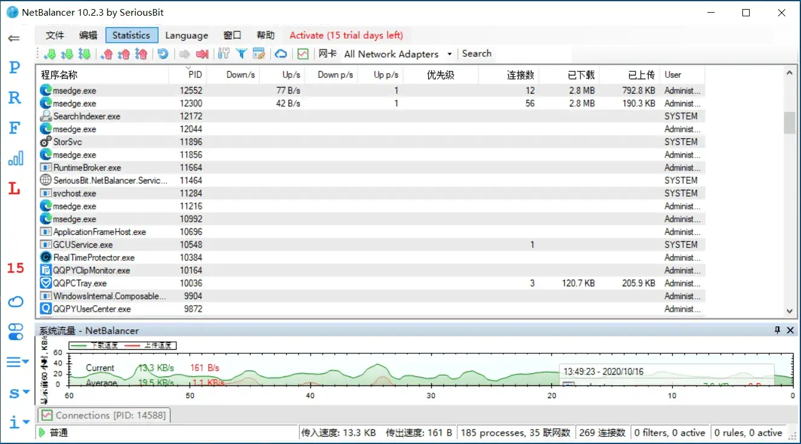Click the high download priority triple-arrow icon
This screenshot has height=444, width=801.
point(84,54)
